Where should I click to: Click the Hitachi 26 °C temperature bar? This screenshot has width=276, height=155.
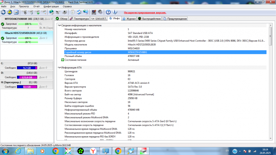point(28,42)
